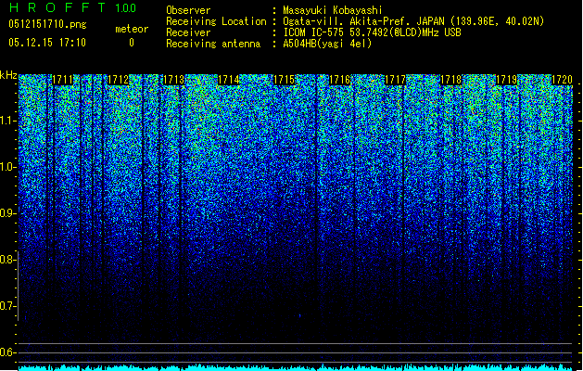The width and height of the screenshot is (583, 371).
Task: Click the Observer name Masayuki Kobayashi
Action: click(x=333, y=10)
